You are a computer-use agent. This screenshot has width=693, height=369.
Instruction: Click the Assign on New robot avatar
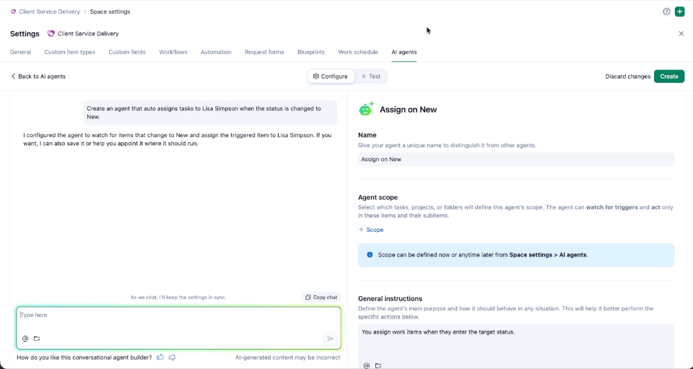(x=366, y=109)
